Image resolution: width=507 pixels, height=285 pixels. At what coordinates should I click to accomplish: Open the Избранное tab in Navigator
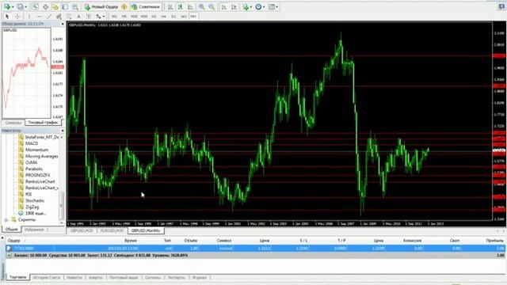point(34,230)
